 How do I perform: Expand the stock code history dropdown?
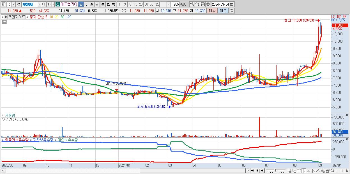click(39, 4)
